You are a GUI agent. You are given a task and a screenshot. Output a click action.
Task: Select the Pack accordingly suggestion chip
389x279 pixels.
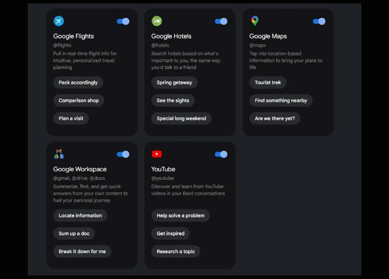78,83
